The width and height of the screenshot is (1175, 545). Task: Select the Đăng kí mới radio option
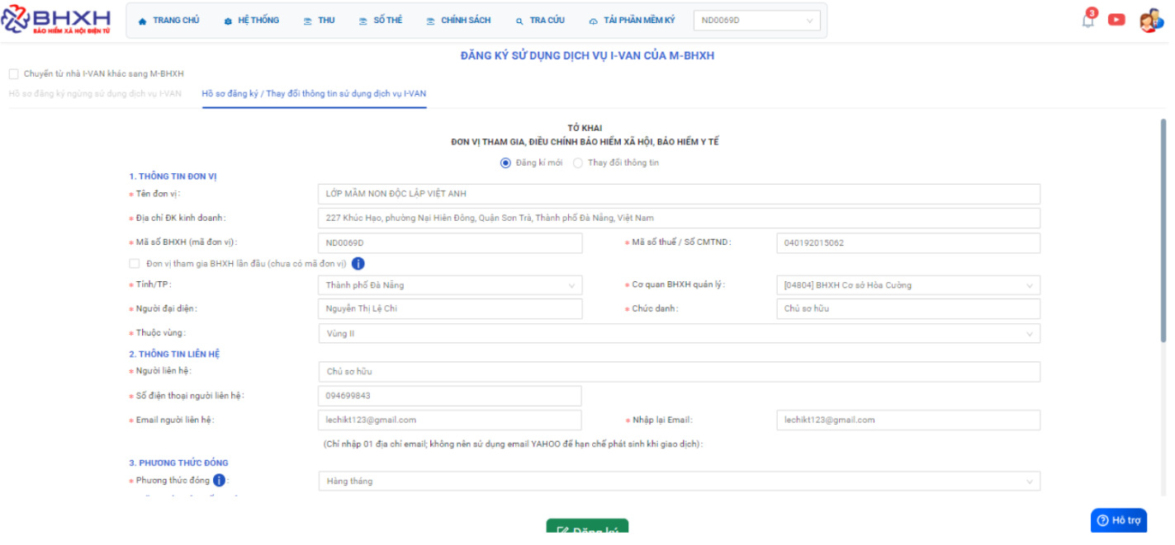pos(505,163)
